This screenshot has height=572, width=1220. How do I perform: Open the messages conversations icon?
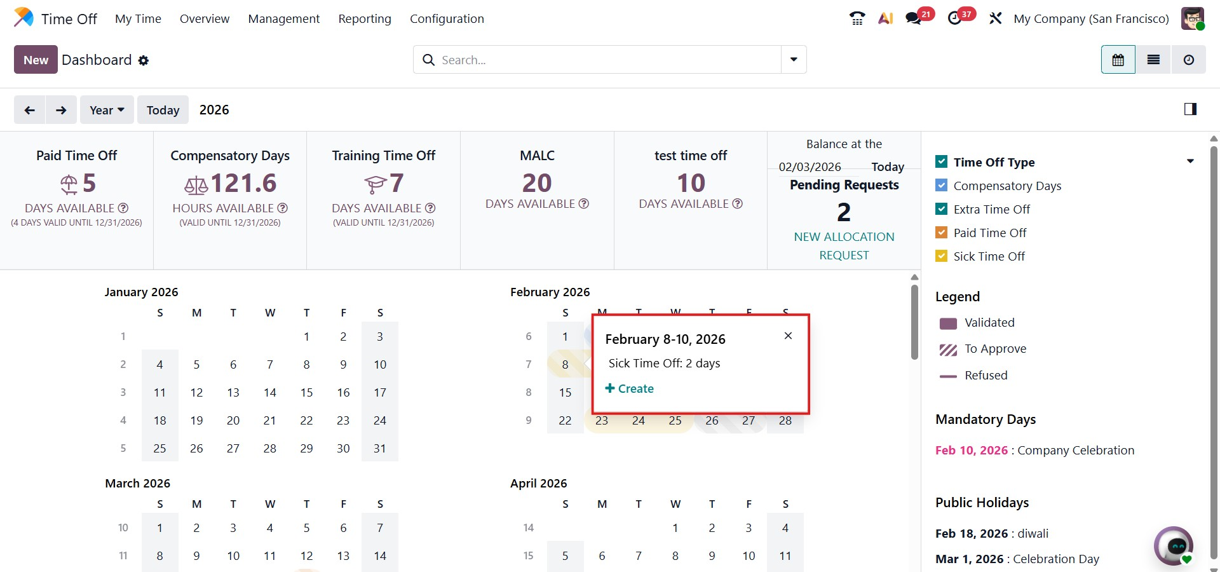coord(914,18)
